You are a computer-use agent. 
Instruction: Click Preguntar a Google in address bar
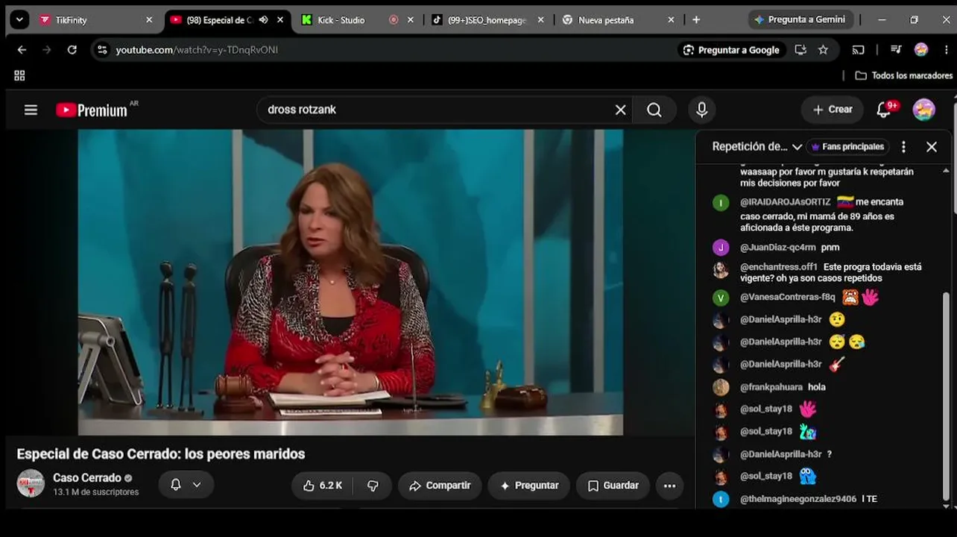731,50
